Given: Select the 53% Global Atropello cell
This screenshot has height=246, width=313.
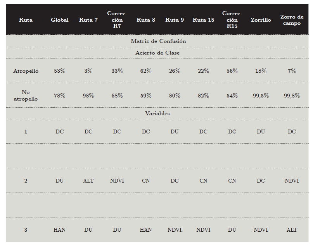Looking at the screenshot, I should coord(59,71).
